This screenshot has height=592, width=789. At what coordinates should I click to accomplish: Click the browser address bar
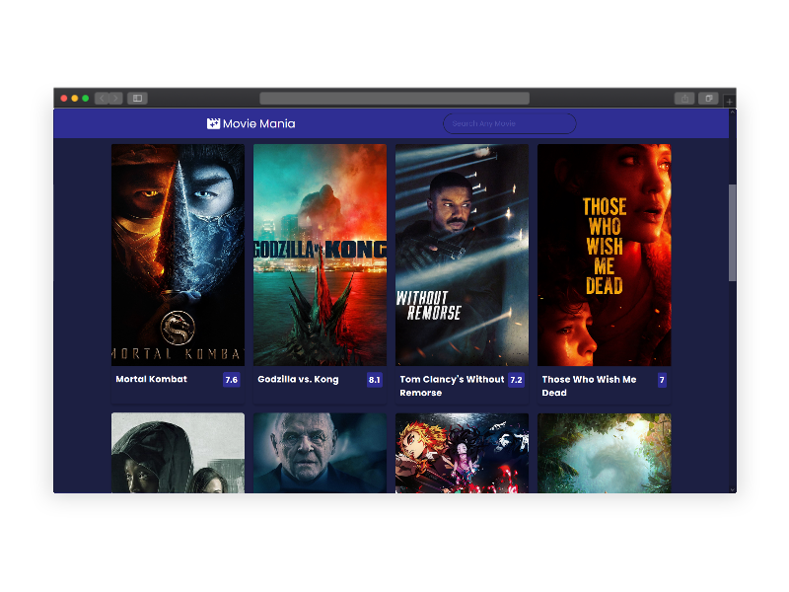click(394, 98)
